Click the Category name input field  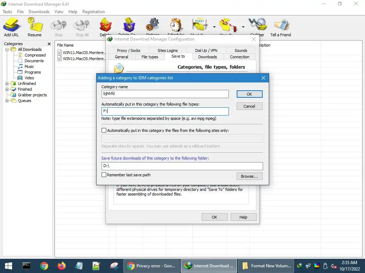click(x=165, y=94)
